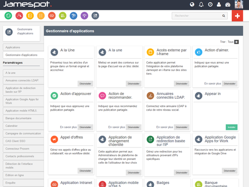This screenshot has height=187, width=249.
Task: Select the Applications sidebar tab
Action: pos(23,47)
